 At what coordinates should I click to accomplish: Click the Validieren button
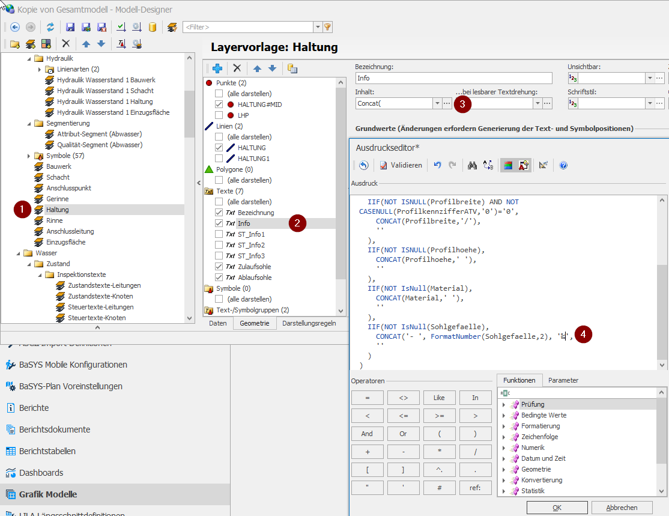(x=401, y=165)
